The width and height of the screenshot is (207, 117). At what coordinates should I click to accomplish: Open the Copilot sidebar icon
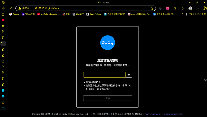pos(205,8)
